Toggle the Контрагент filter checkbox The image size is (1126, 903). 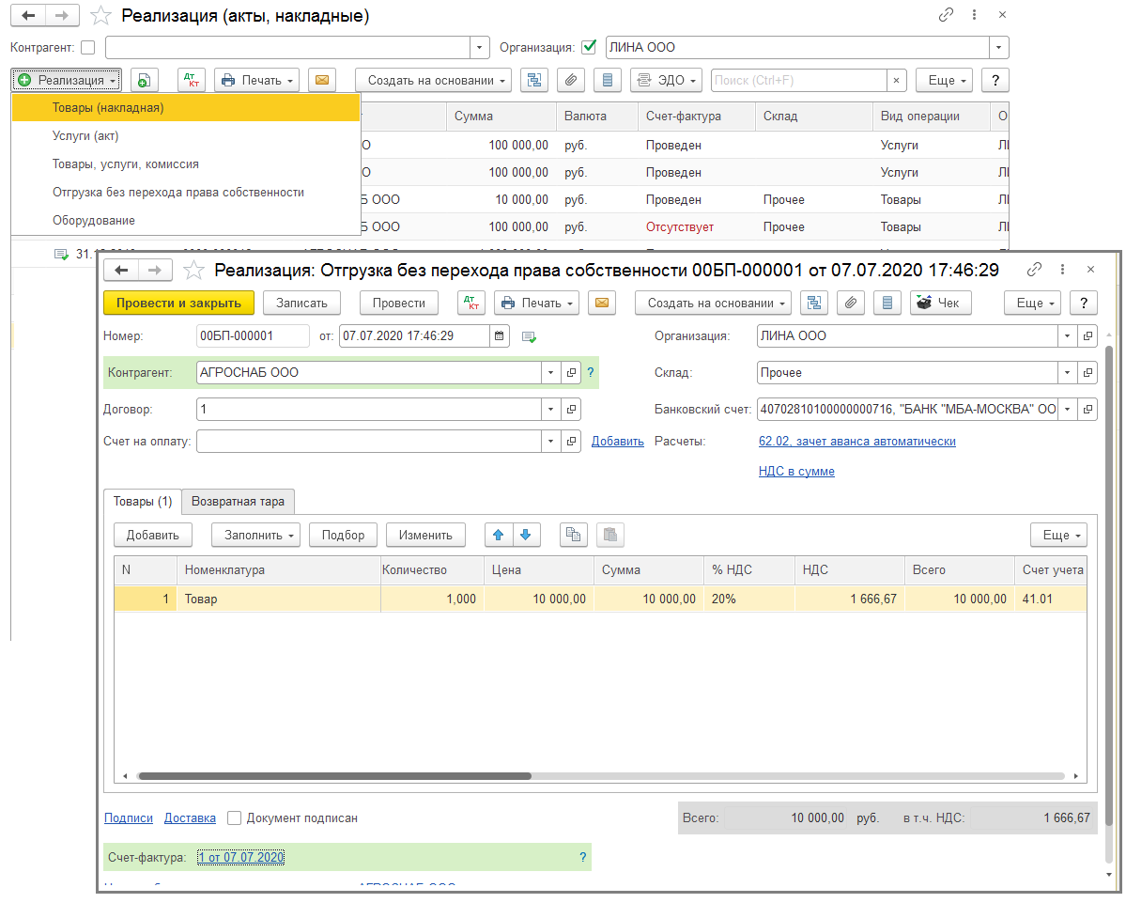click(88, 47)
